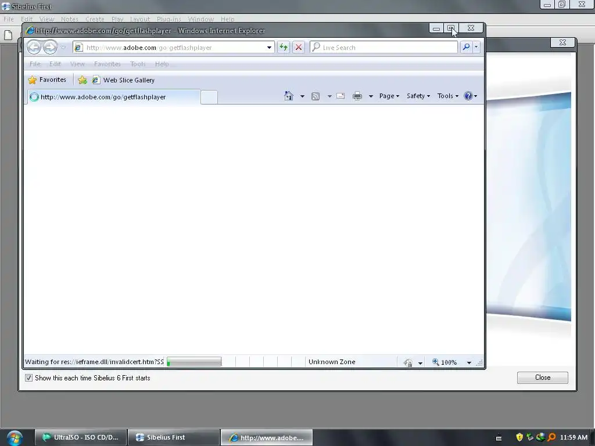Click the keyboard icon in system tray
Screen dimensions: 595x446
pyautogui.click(x=499, y=438)
